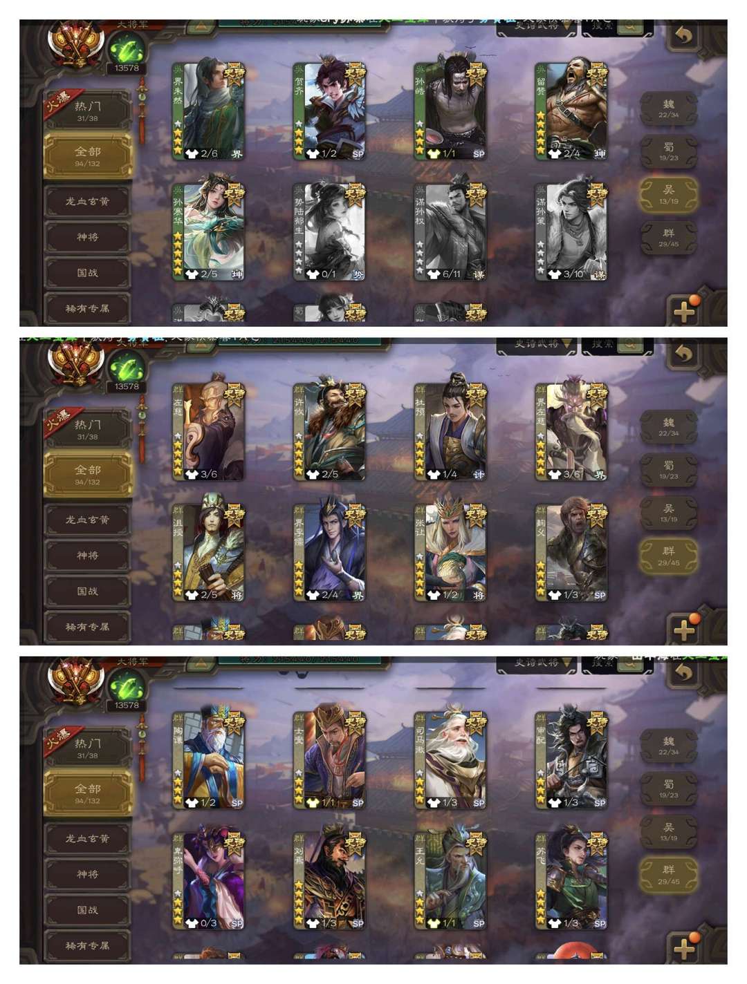Screen dimensions: 747x984
Task: Open the 司马徽 white-bearded elder card
Action: [450, 759]
